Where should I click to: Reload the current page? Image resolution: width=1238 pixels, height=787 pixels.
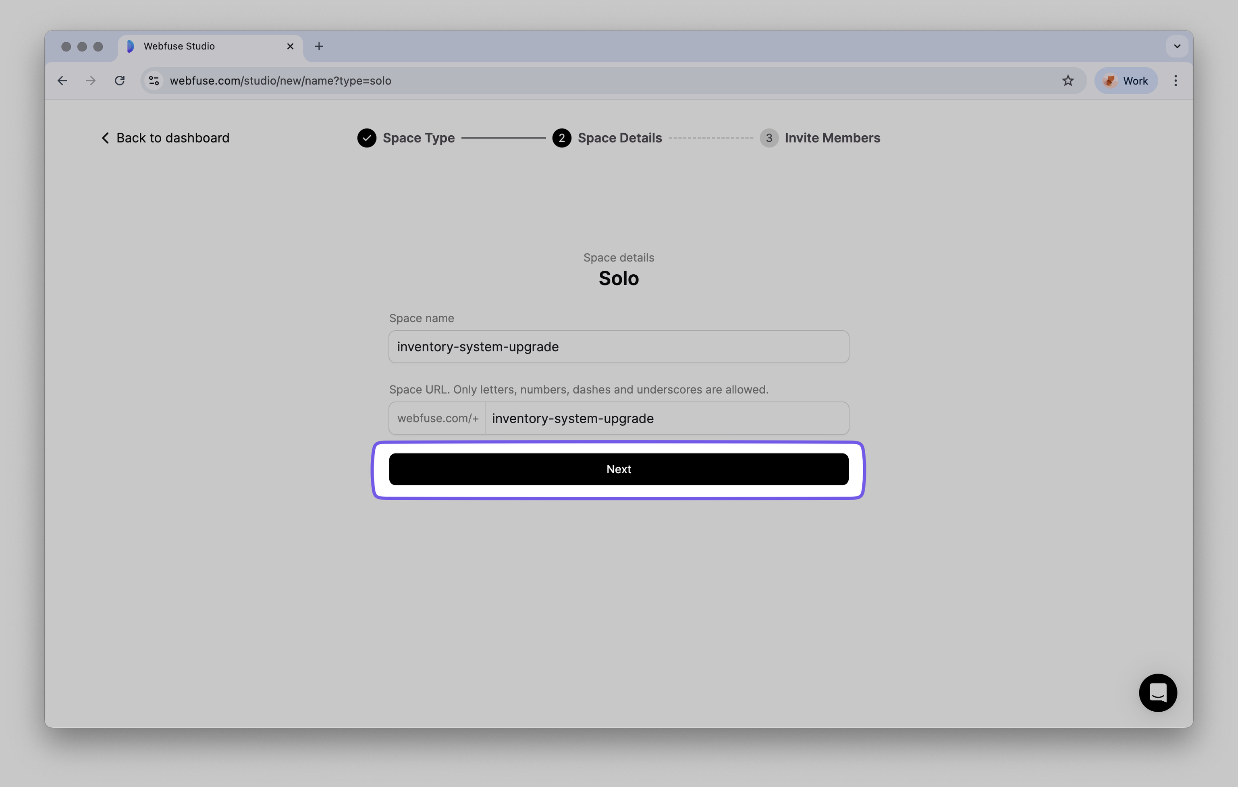coord(119,80)
